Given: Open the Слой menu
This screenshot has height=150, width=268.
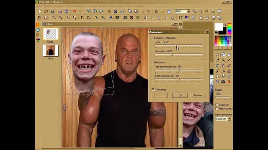Looking at the screenshot, I should coord(68,6).
